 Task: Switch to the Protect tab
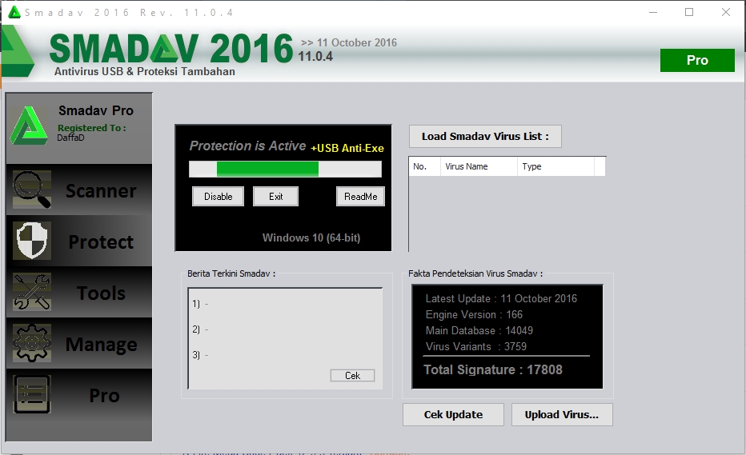pos(79,241)
